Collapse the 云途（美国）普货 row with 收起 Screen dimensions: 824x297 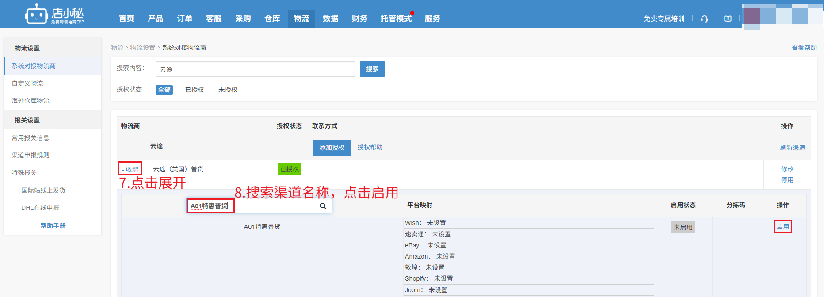(x=130, y=169)
